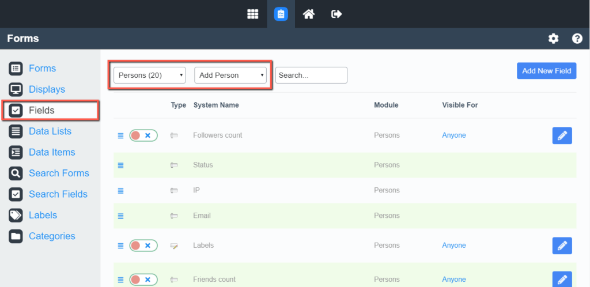
Task: Edit the Followers count field with pencil button
Action: [x=562, y=135]
